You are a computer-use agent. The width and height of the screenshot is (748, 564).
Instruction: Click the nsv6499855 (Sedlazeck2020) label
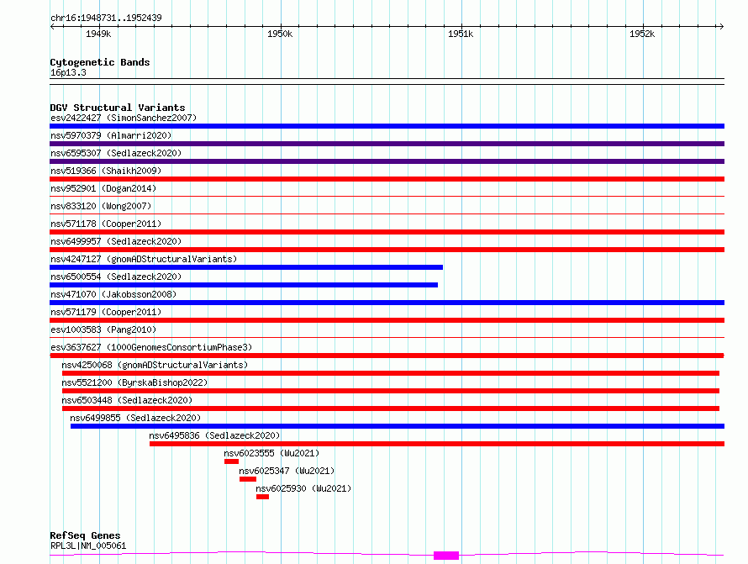135,418
